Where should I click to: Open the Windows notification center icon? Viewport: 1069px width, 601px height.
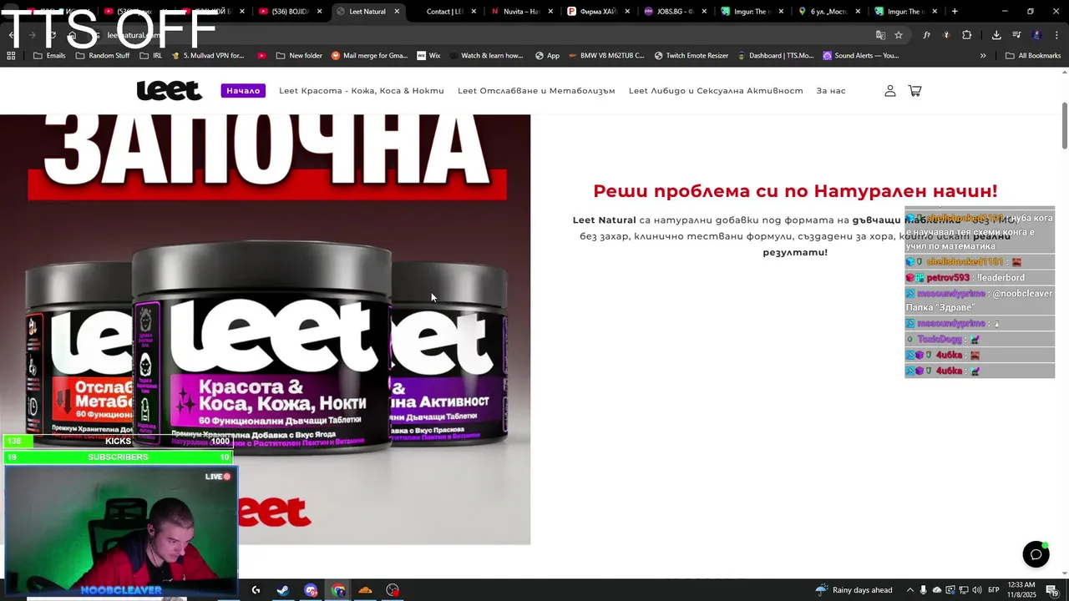[x=1051, y=590]
